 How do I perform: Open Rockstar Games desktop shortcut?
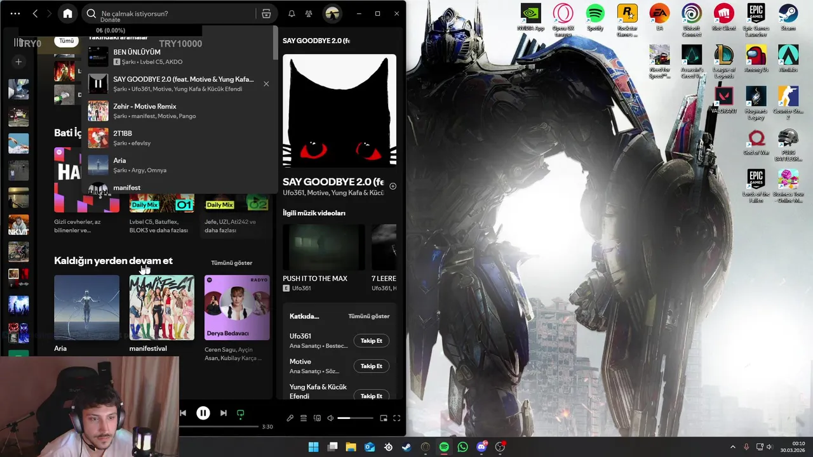coord(627,20)
